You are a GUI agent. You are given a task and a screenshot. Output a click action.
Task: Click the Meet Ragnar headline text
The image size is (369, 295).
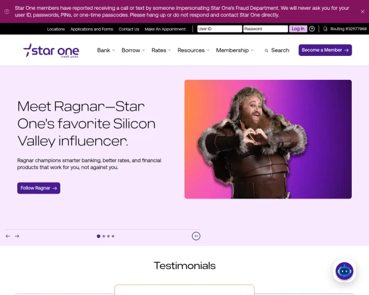click(86, 124)
